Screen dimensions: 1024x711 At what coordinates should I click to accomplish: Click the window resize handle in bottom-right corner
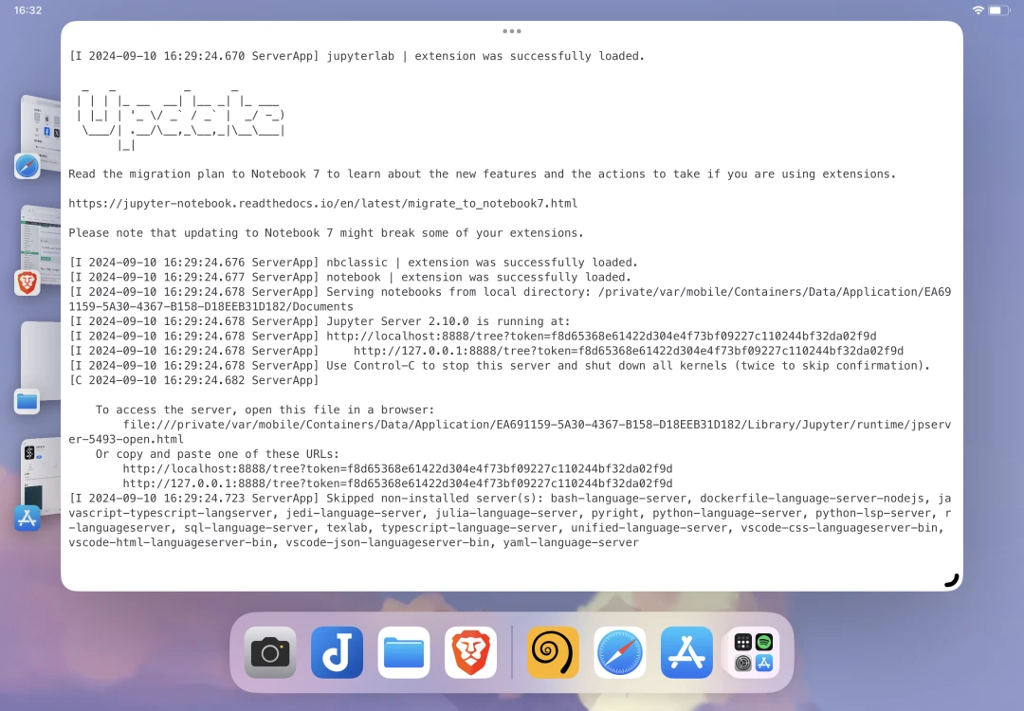(x=951, y=580)
